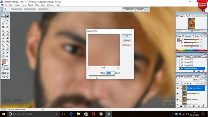Switch to the Swatches tab
This screenshot has height=117, width=208.
click(x=188, y=36)
